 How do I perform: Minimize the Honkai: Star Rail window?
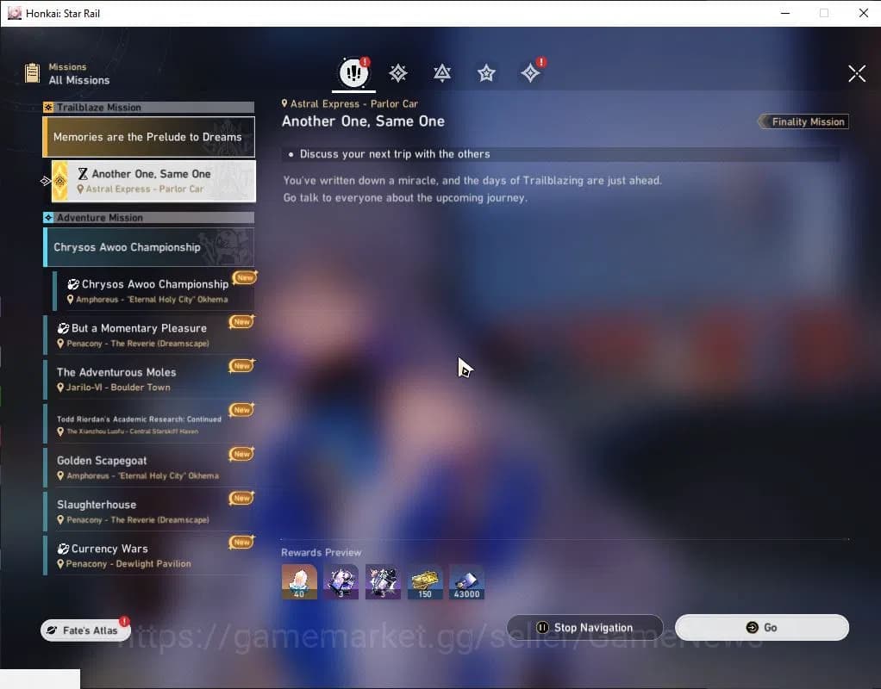785,13
